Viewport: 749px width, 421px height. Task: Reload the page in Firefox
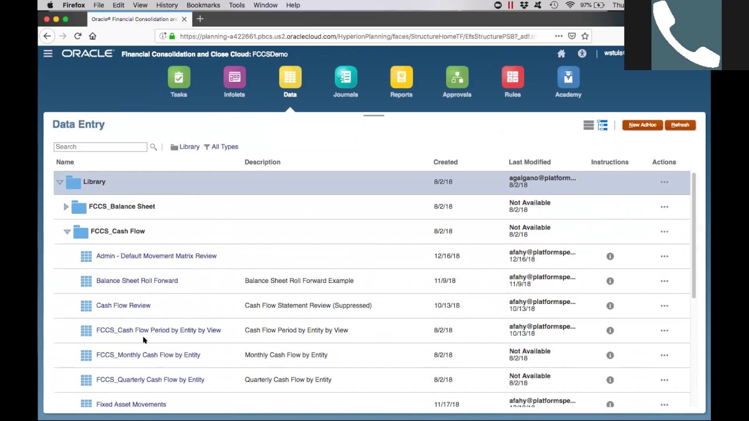(x=77, y=36)
